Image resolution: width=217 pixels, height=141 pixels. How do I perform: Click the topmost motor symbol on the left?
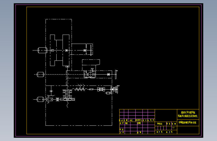click(x=43, y=50)
